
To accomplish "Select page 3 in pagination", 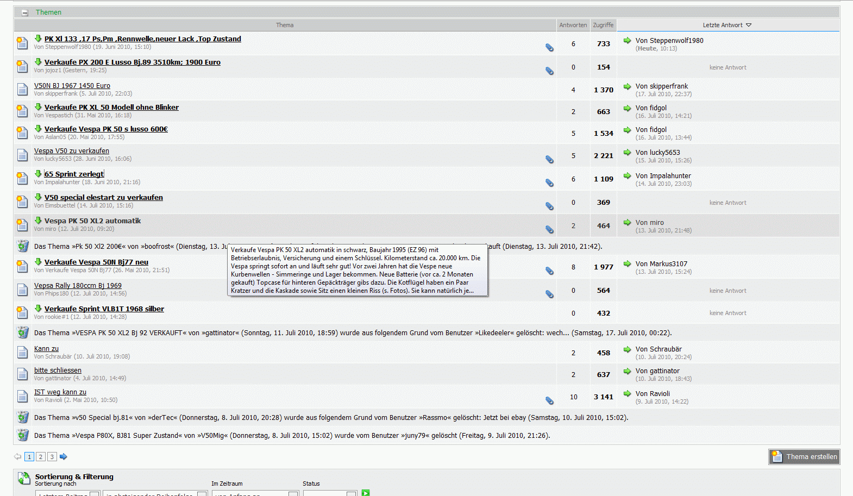I will (x=52, y=457).
